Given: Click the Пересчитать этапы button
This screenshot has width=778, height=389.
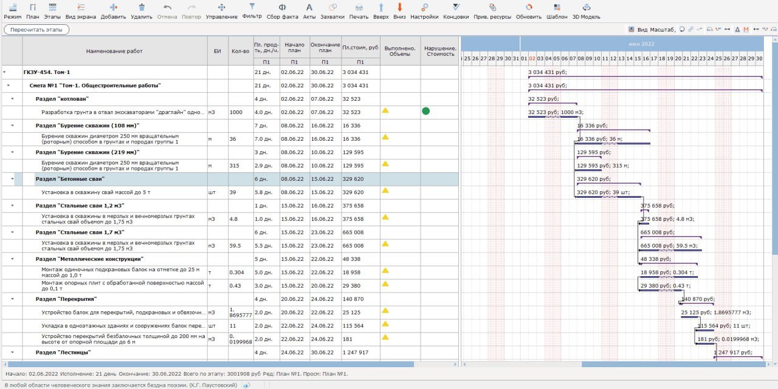Looking at the screenshot, I should coord(36,30).
